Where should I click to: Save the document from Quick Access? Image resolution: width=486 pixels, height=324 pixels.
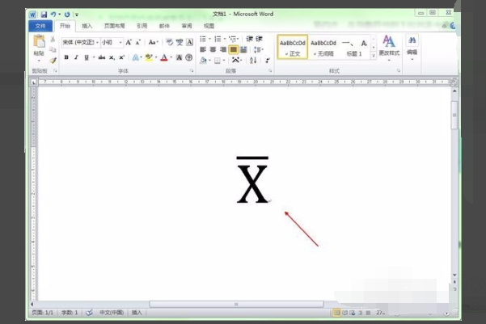coord(44,15)
